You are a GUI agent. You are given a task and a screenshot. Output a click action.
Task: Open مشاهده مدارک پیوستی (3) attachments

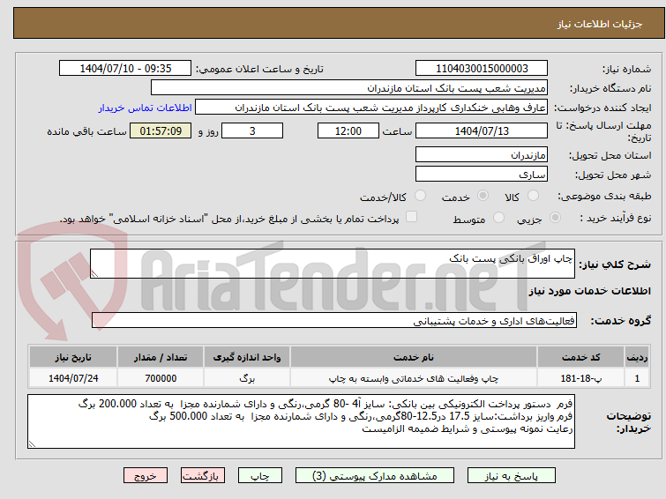click(375, 476)
